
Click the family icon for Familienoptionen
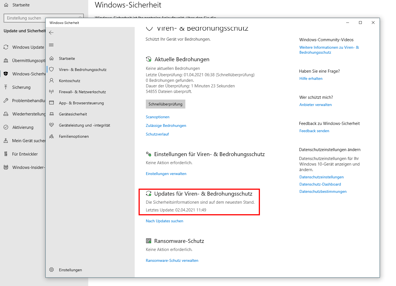tap(51, 136)
